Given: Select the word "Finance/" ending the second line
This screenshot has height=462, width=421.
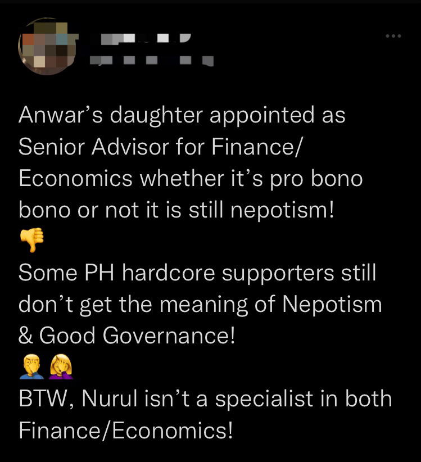Looking at the screenshot, I should (256, 147).
